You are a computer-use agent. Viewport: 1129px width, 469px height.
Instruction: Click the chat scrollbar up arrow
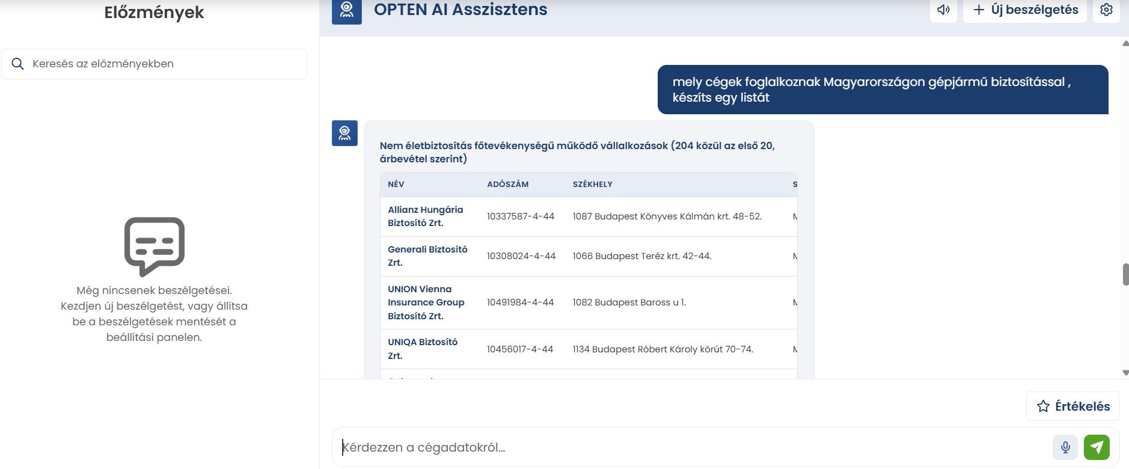[1125, 43]
